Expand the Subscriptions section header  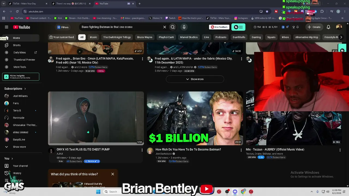point(15,89)
